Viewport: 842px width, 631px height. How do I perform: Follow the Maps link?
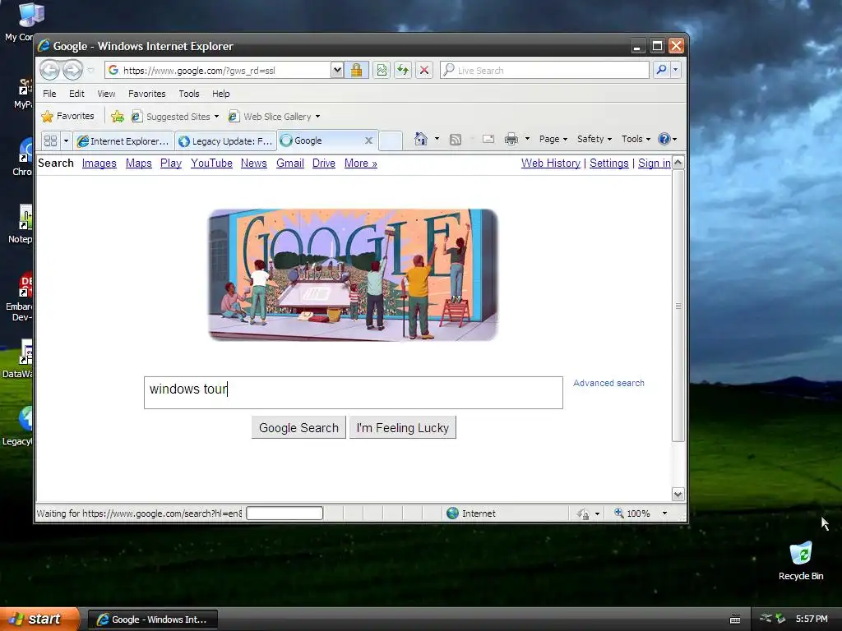138,164
